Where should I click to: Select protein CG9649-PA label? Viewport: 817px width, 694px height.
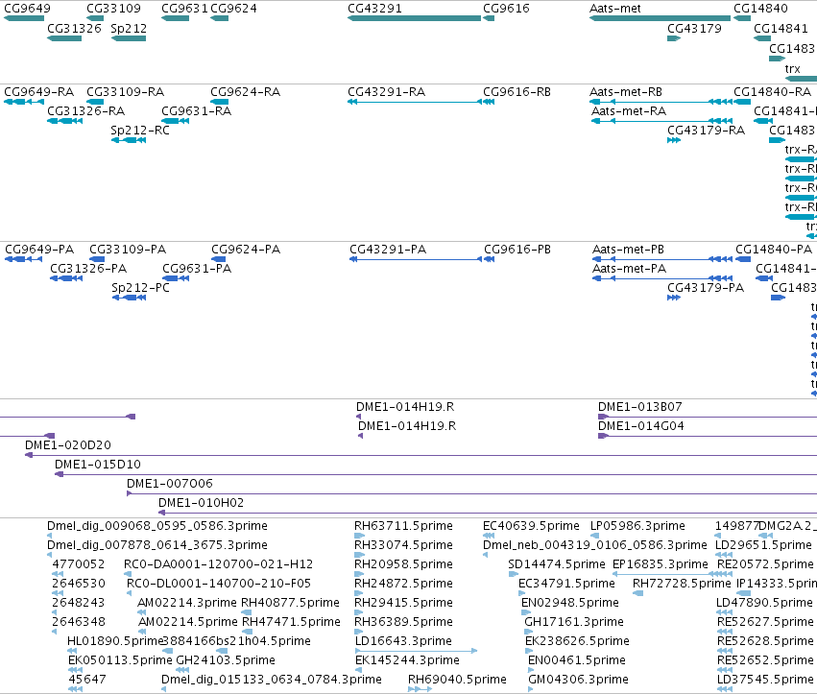coord(39,249)
